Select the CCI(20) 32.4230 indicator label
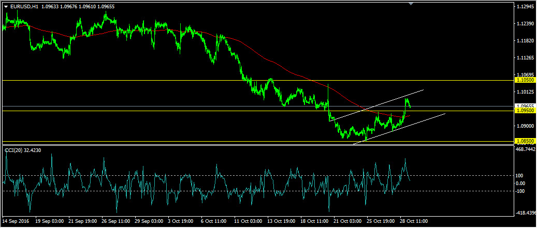 click(23, 150)
